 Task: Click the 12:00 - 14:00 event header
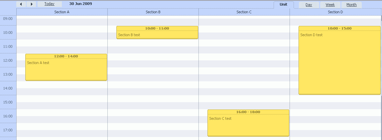(66, 56)
